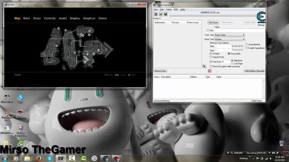Click the First Scan button
The image size is (289, 162).
(213, 22)
